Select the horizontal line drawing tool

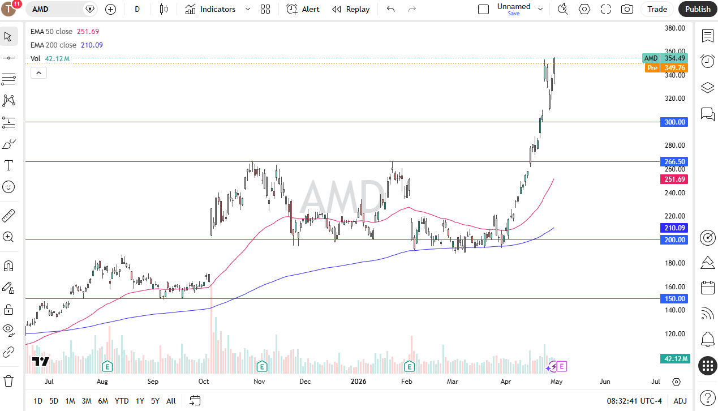tap(8, 58)
